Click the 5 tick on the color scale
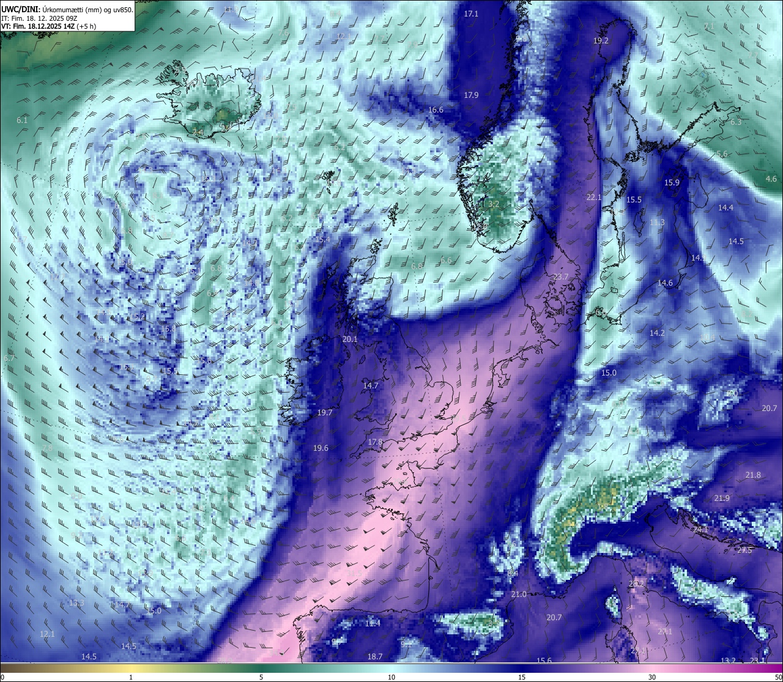The width and height of the screenshot is (783, 682). pos(261,677)
